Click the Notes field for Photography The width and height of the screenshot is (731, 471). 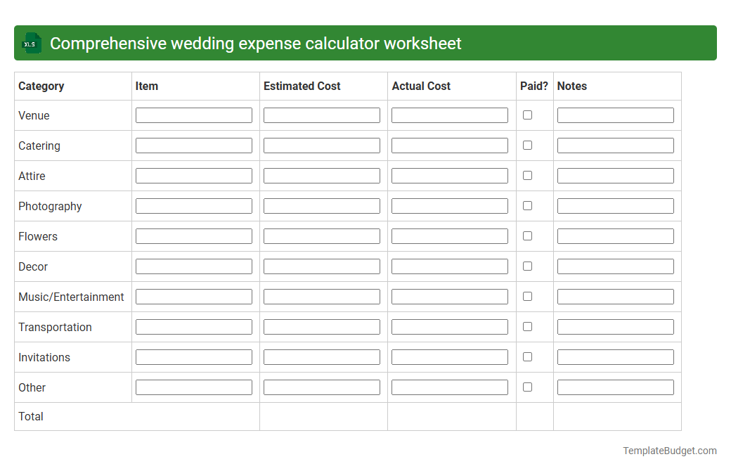pyautogui.click(x=615, y=205)
